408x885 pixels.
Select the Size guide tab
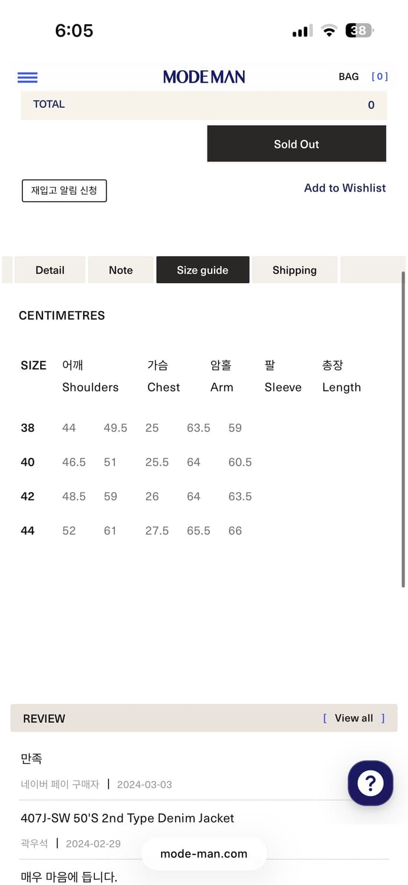(x=203, y=270)
